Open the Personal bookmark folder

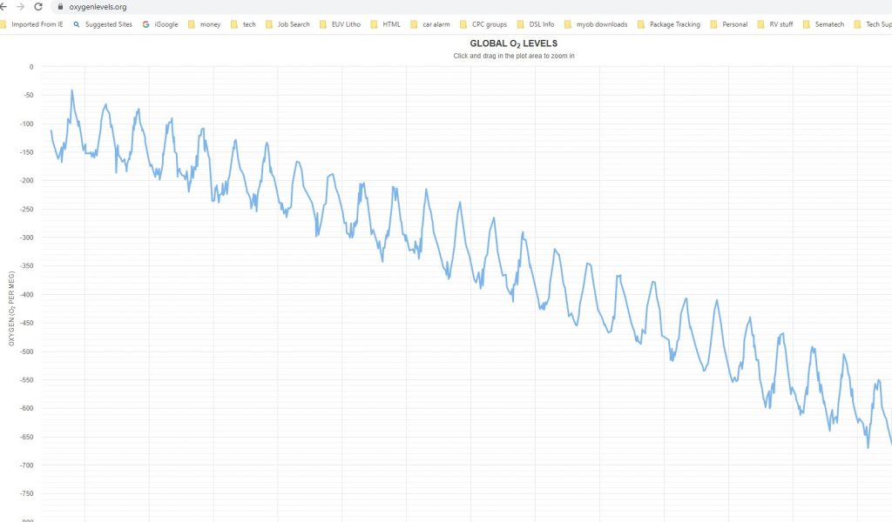coord(729,24)
